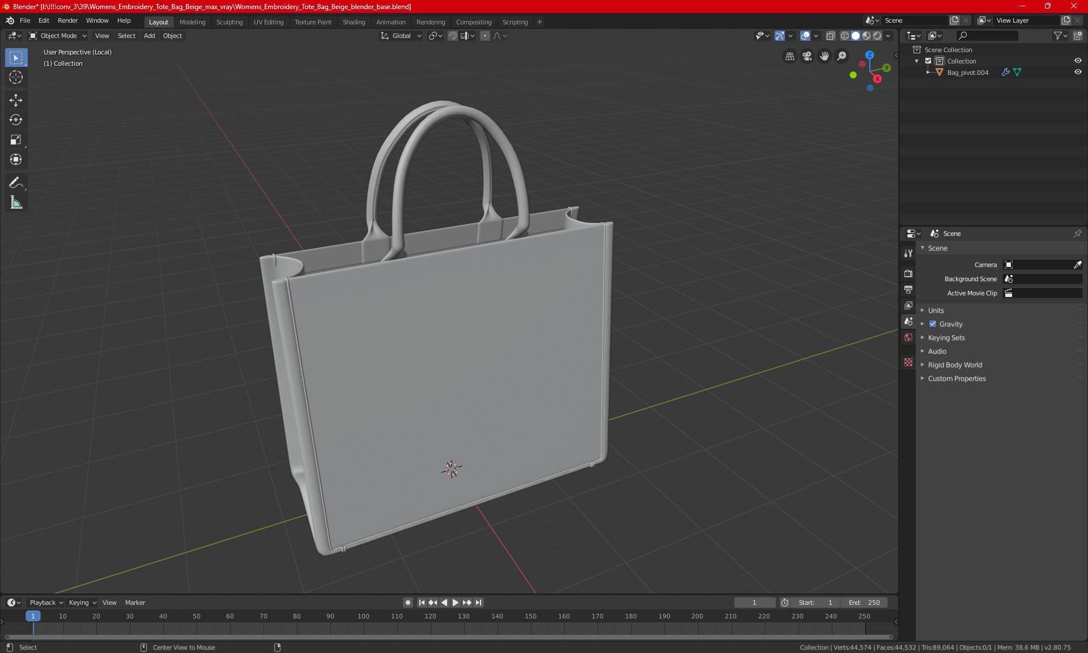Jump to the timeline end frame
The width and height of the screenshot is (1088, 653).
click(x=478, y=603)
